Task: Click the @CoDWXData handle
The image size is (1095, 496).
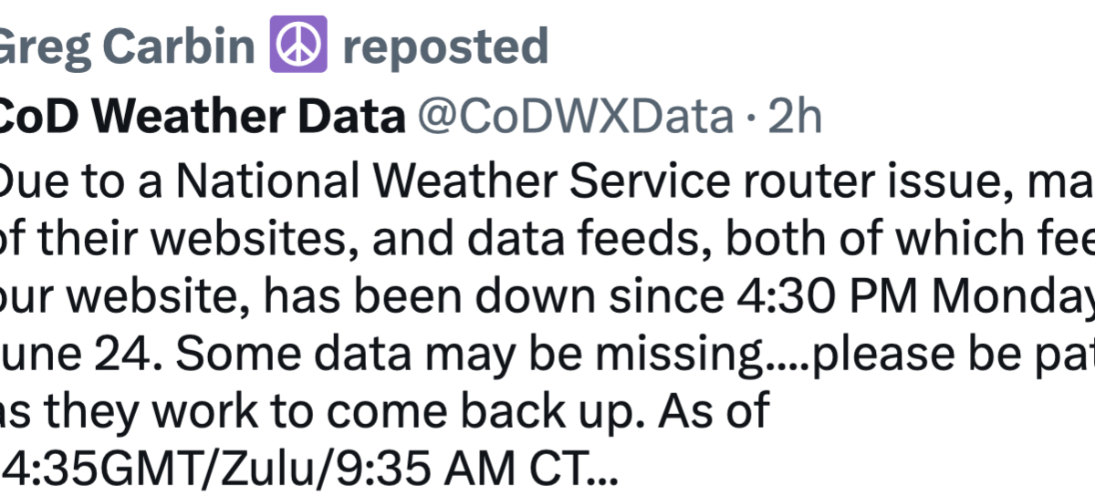Action: pyautogui.click(x=575, y=118)
